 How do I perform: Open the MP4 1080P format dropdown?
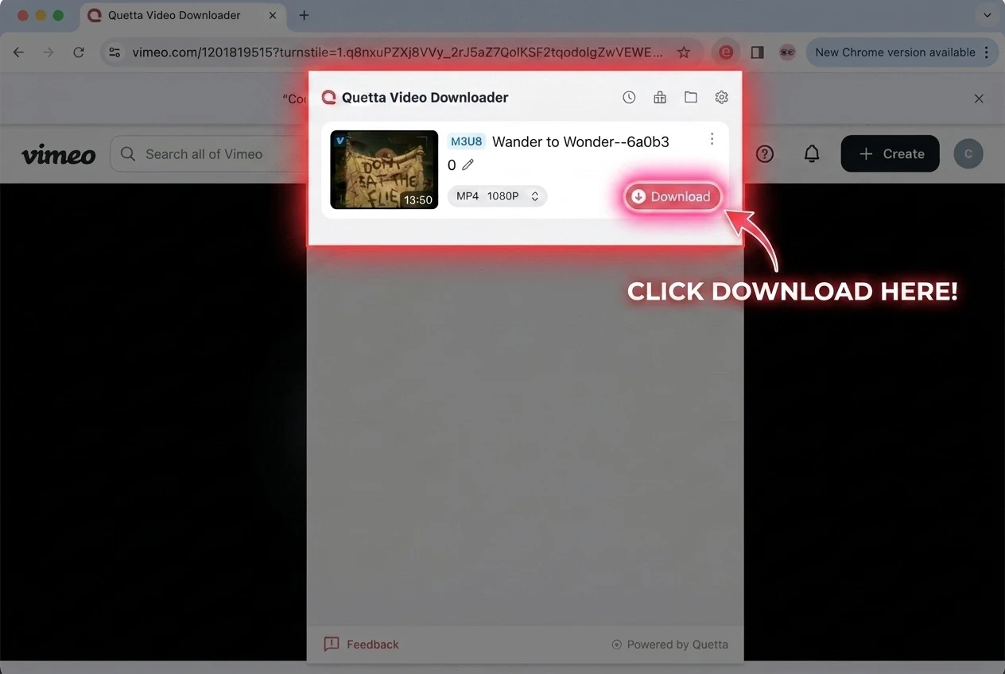point(497,196)
